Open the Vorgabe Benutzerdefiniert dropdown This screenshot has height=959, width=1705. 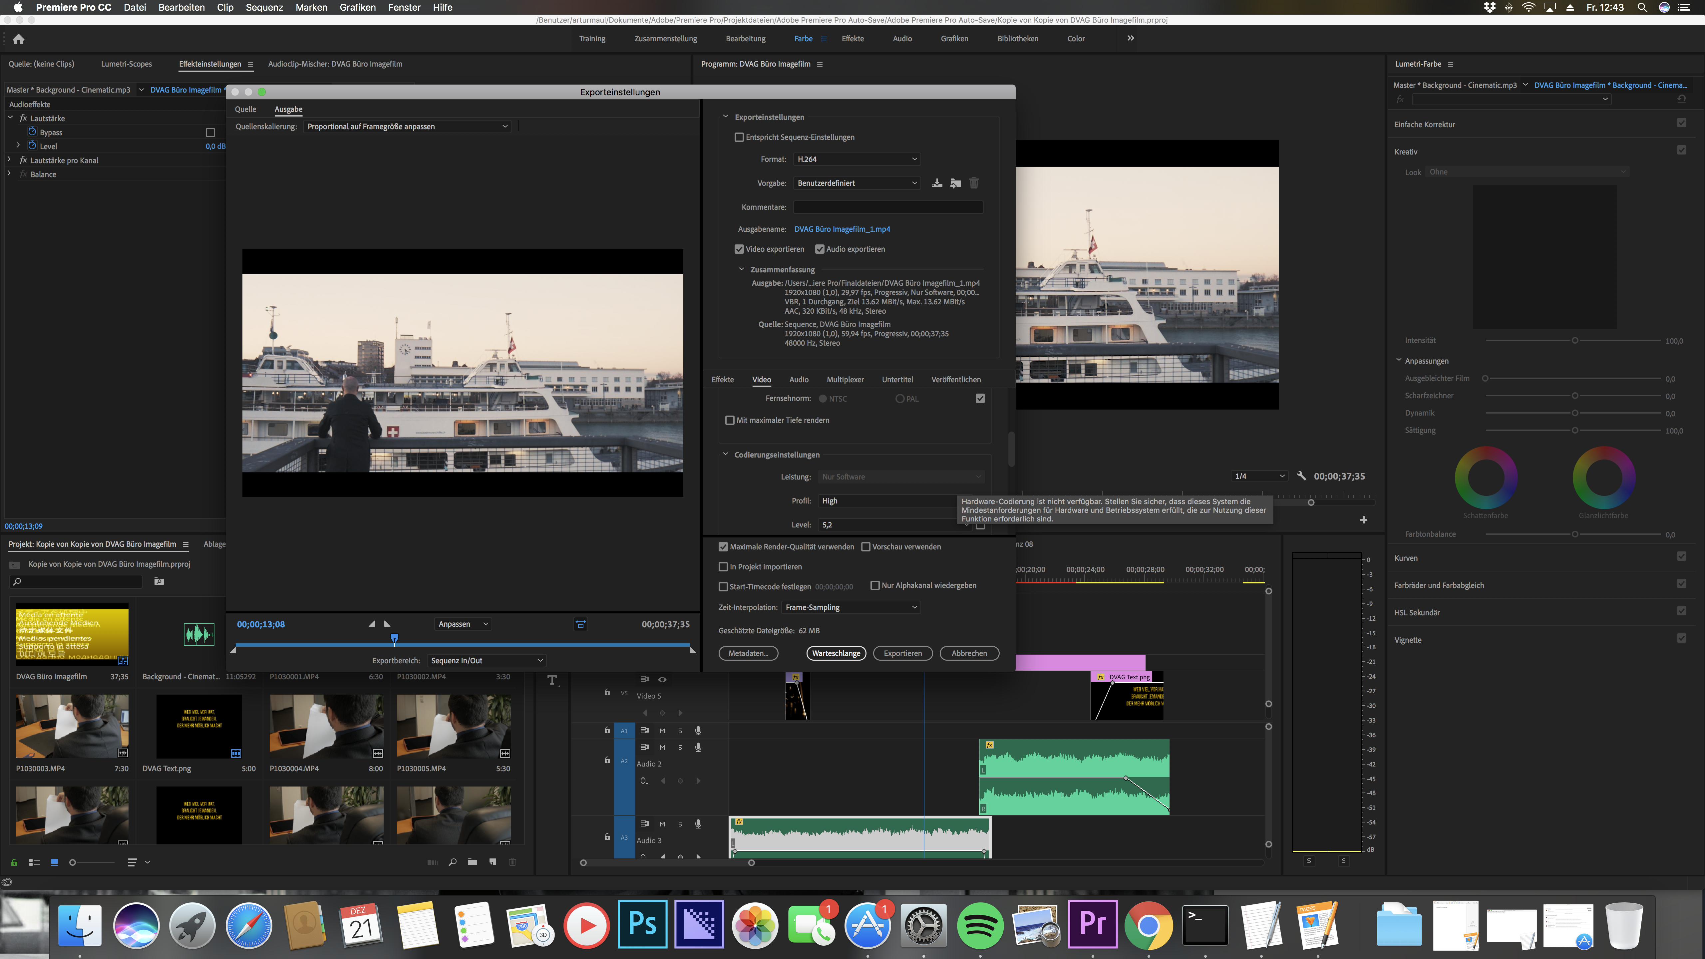tap(856, 183)
